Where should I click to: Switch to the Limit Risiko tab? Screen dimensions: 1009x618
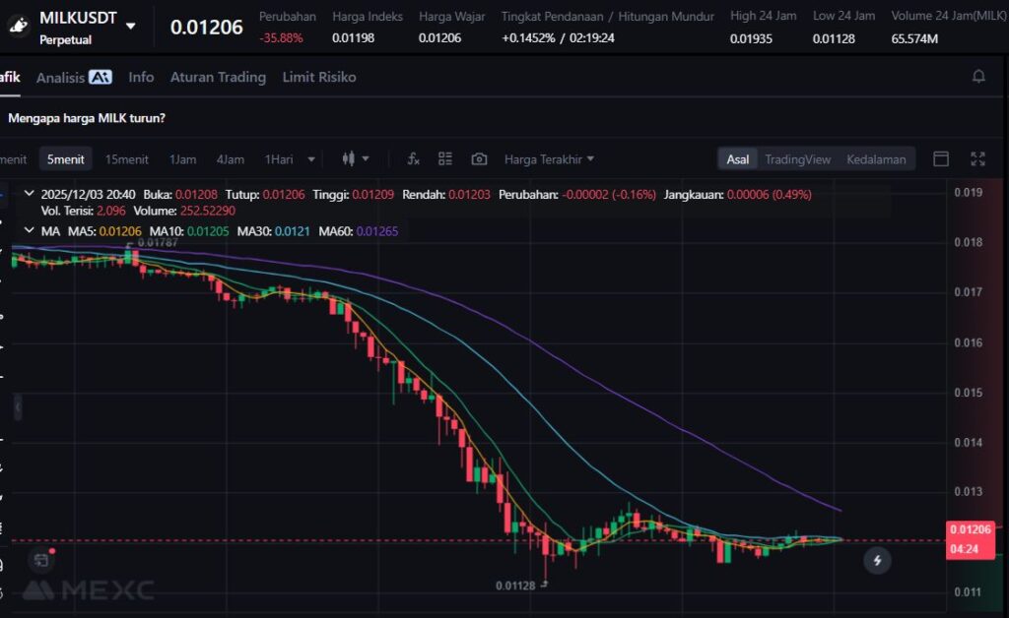click(x=319, y=77)
